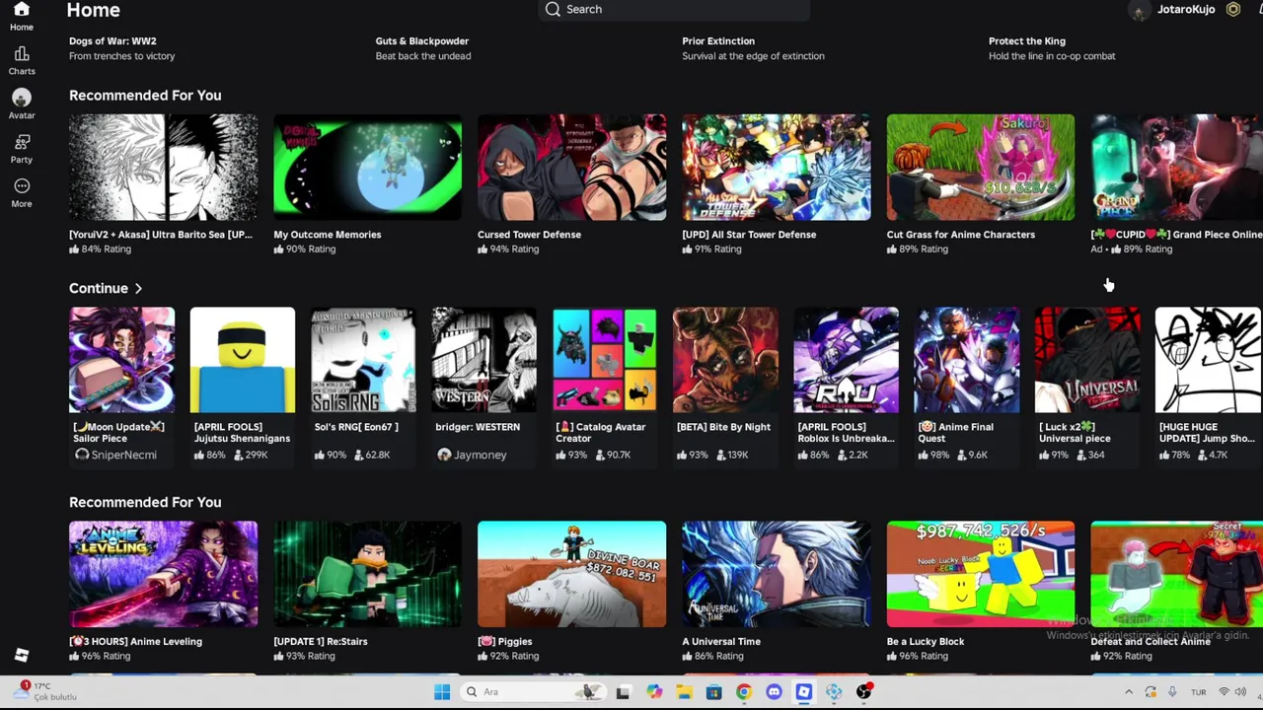
Task: Open the More sidebar menu
Action: point(22,186)
